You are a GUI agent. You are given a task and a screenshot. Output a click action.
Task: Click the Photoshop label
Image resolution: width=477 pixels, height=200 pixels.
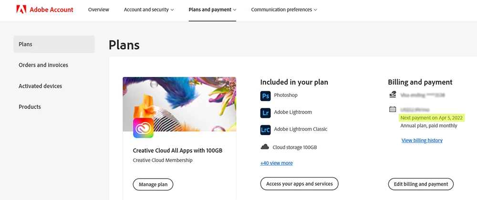pos(286,95)
